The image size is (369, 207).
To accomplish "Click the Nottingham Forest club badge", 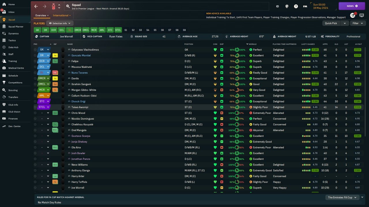I will [x=53, y=6].
